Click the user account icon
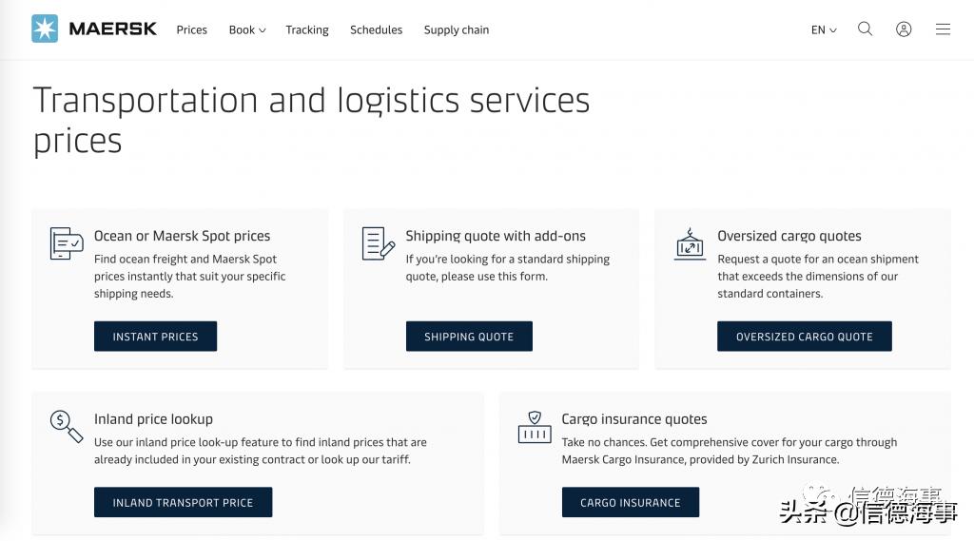 904,29
